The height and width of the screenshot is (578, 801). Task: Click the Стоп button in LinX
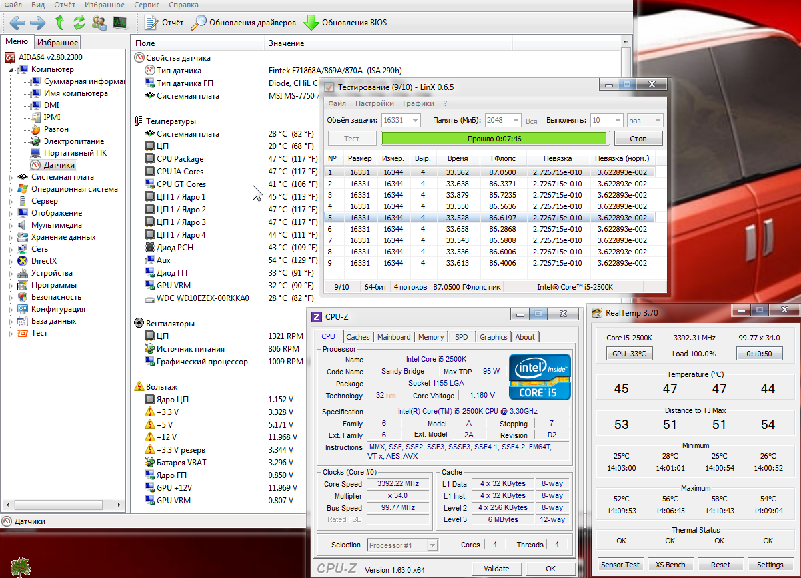638,139
